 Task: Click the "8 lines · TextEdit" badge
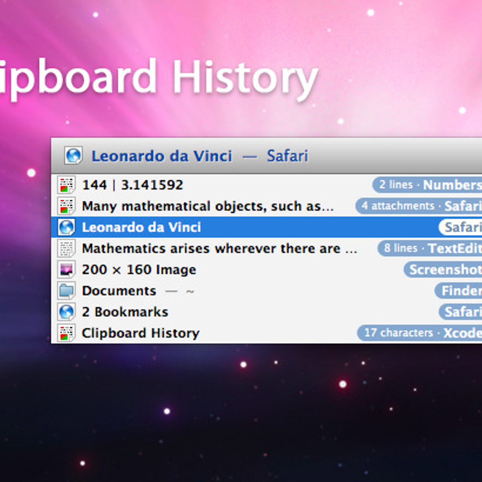(431, 249)
